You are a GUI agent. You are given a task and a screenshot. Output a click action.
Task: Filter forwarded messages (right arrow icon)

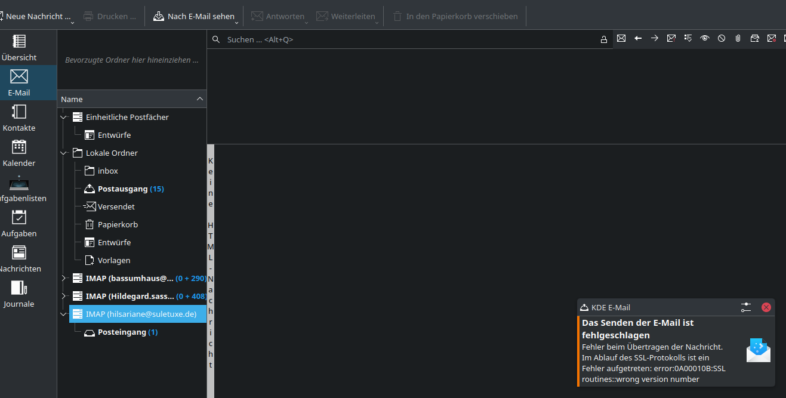pos(655,38)
